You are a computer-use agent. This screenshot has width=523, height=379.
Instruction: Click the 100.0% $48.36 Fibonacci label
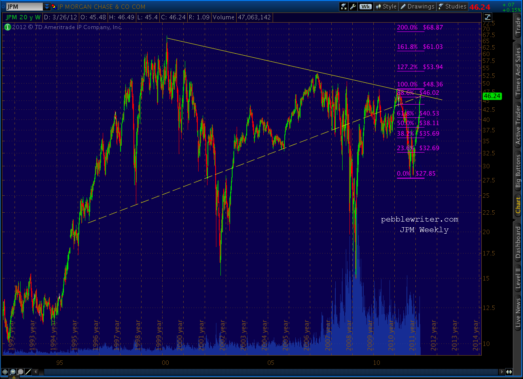click(x=420, y=84)
